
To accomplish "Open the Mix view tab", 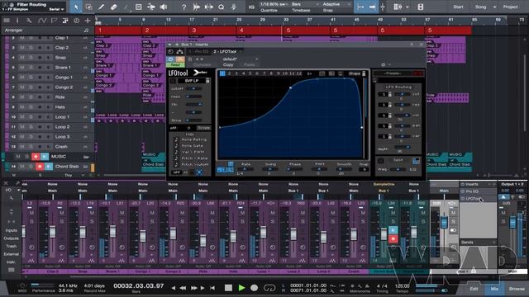I will coord(494,289).
